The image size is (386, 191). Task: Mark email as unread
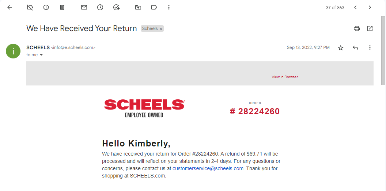84,7
